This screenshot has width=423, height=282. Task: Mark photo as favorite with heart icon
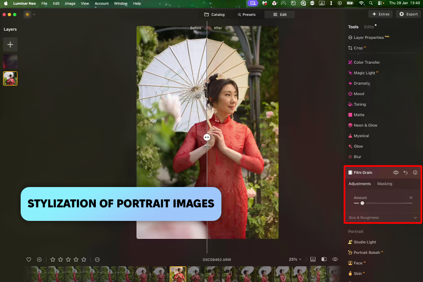[29, 260]
